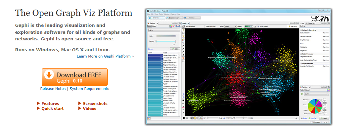Click the shortest path airplane tool

(183, 55)
